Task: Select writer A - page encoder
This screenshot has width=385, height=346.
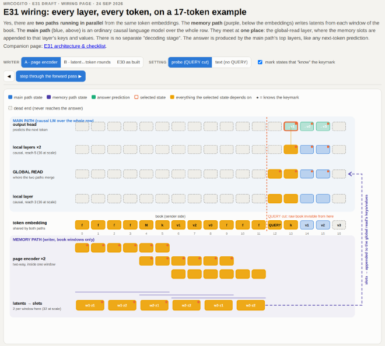Action: [41, 62]
